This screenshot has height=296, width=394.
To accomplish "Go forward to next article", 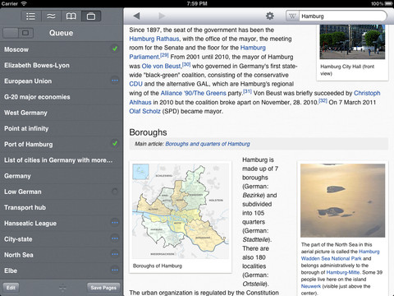I will coord(162,16).
